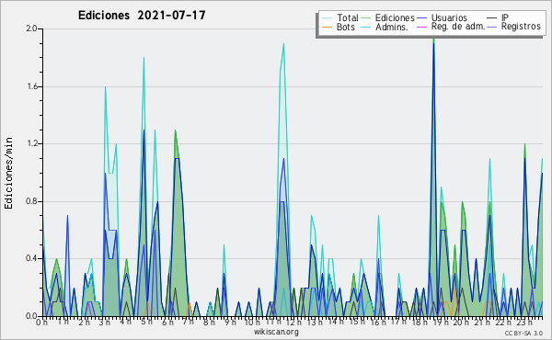
Task: Click the 7 h x-axis label
Action: (188, 322)
